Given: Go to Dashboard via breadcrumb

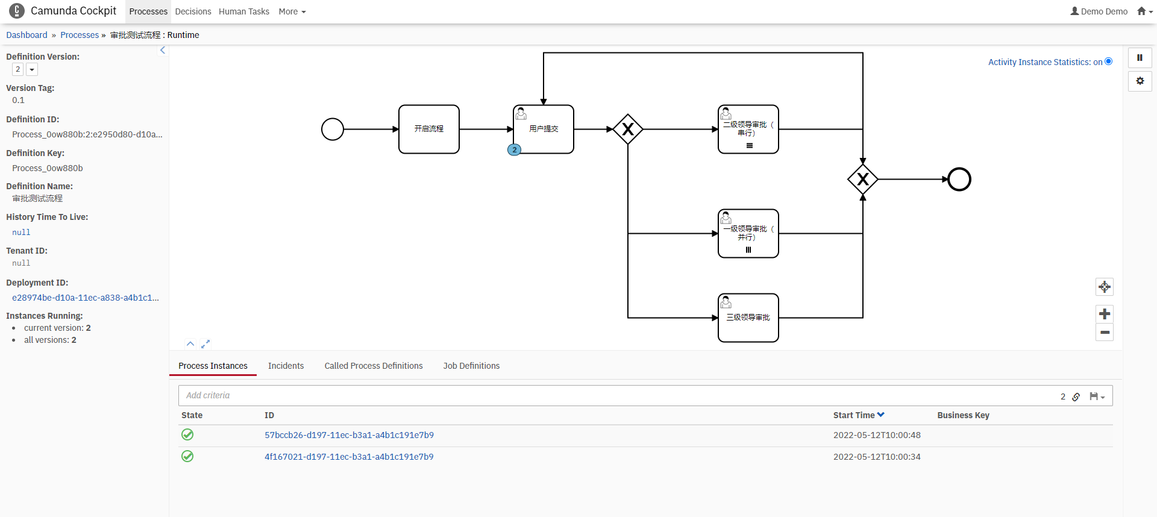Looking at the screenshot, I should (27, 35).
